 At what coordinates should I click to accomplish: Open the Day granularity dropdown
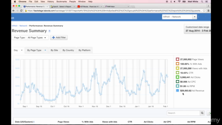[x=18, y=50]
